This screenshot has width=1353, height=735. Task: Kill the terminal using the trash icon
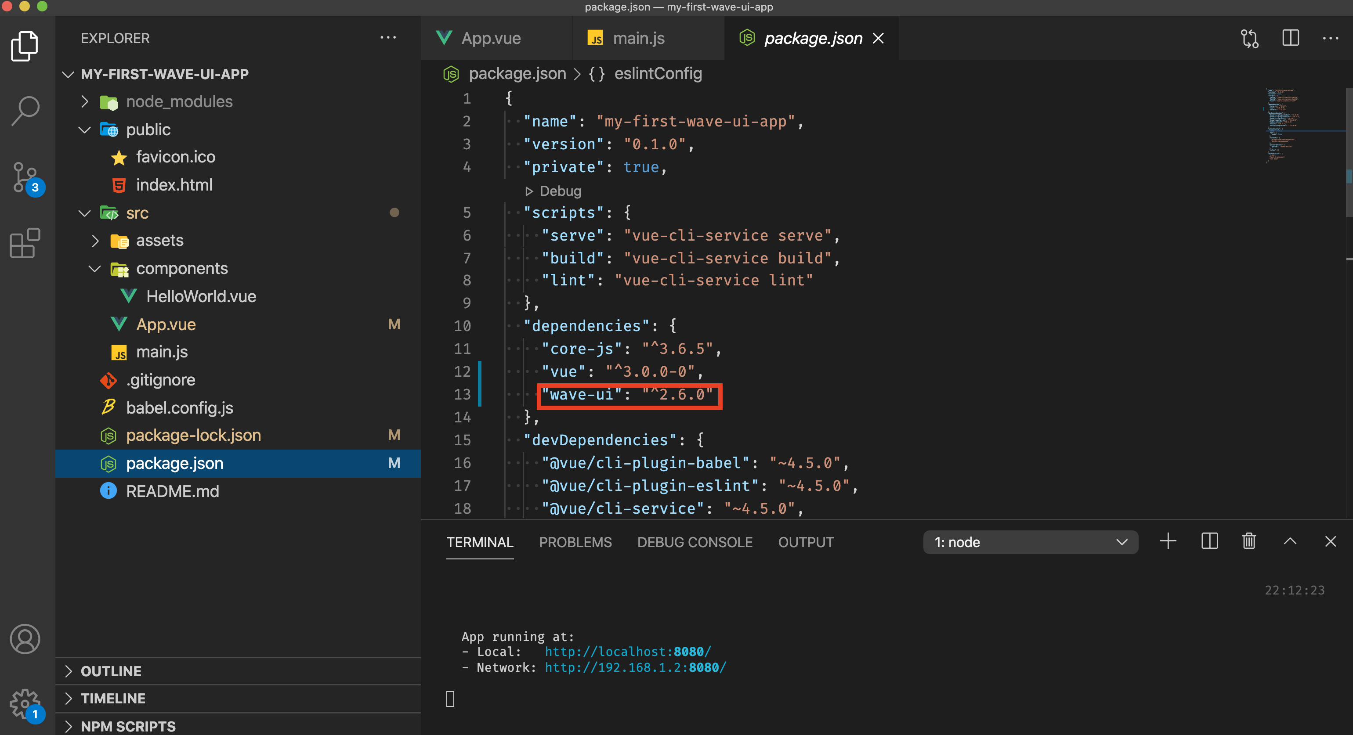1248,541
